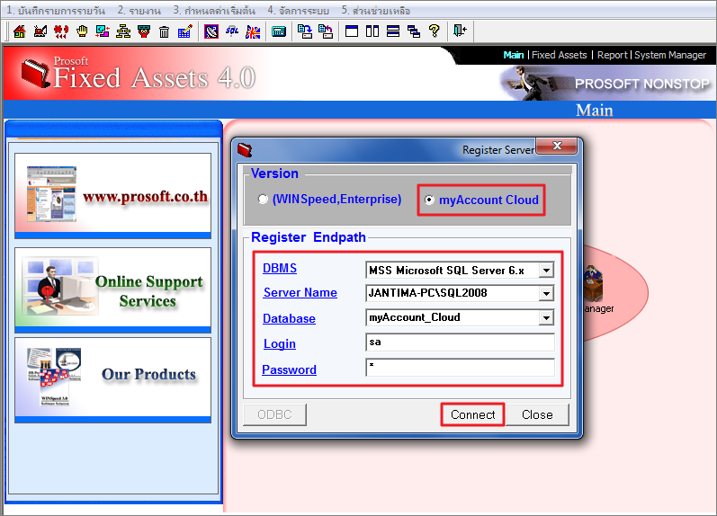Select the (WINSpeed,Enterprise) radio option

(263, 200)
